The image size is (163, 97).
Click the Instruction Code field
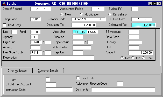click(59, 90)
